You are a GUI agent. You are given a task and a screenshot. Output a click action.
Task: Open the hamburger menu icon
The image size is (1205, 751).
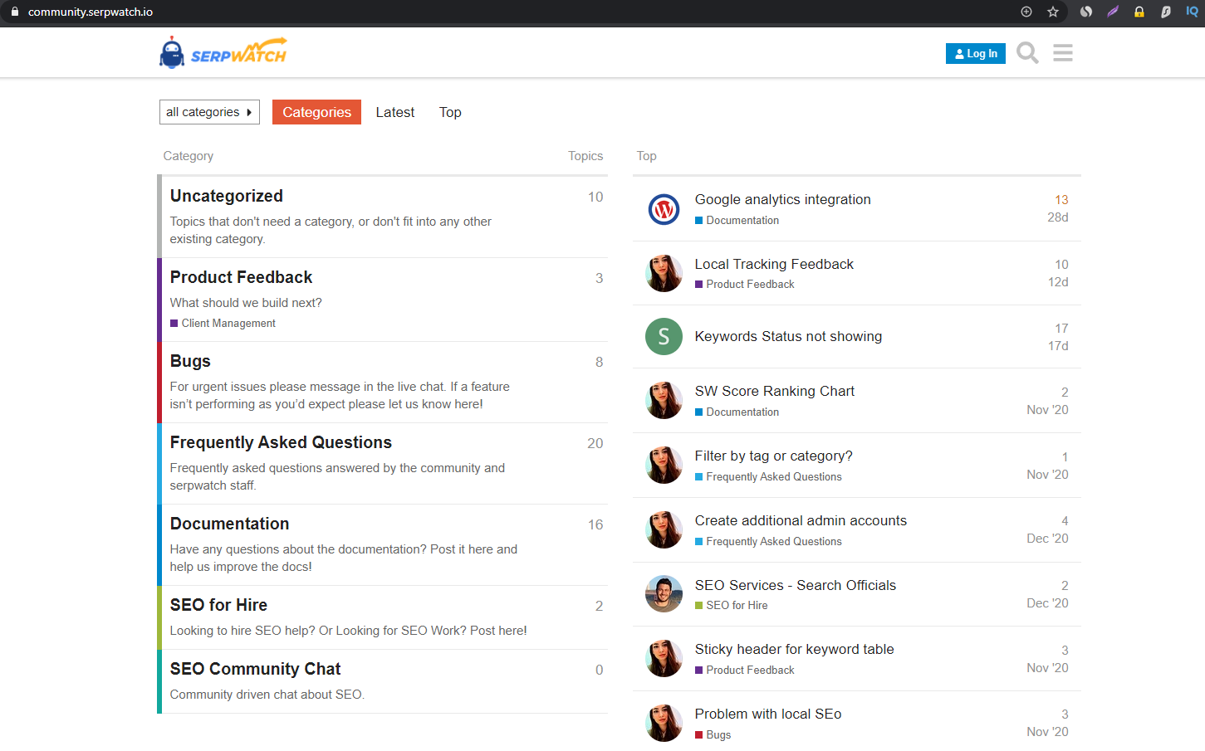click(1062, 53)
